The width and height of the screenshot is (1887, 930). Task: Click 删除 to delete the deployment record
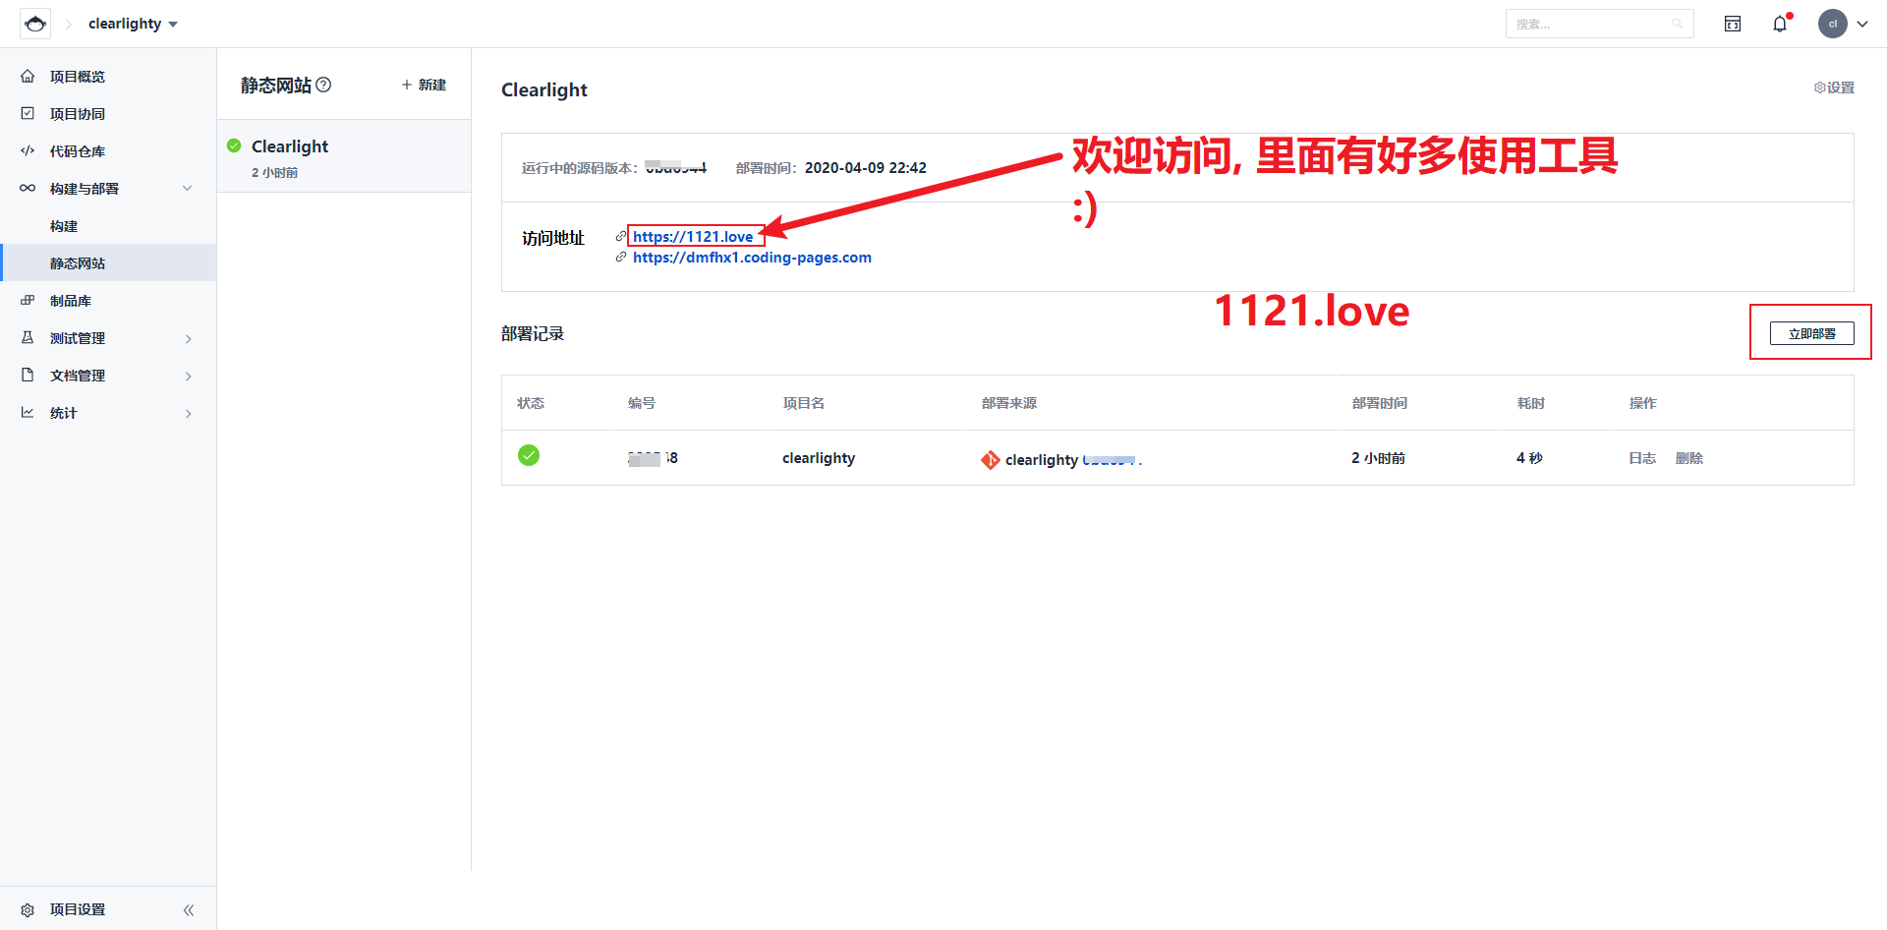(x=1689, y=458)
